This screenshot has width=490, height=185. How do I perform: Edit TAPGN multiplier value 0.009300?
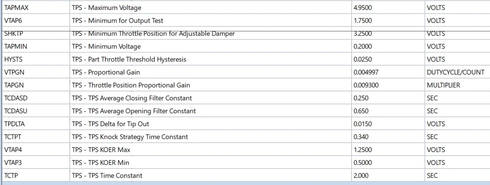pyautogui.click(x=388, y=85)
